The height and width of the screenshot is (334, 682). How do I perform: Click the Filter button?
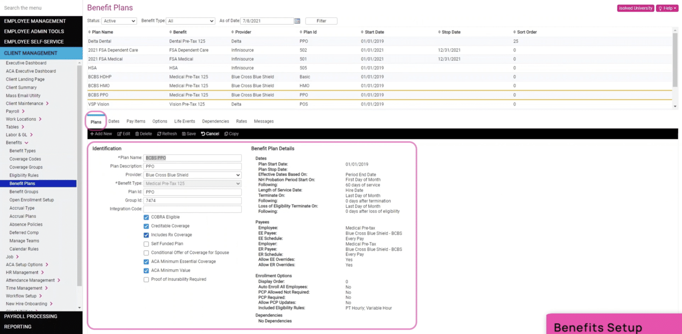point(321,21)
